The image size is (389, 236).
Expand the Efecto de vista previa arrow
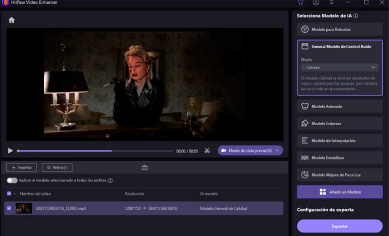tap(278, 151)
